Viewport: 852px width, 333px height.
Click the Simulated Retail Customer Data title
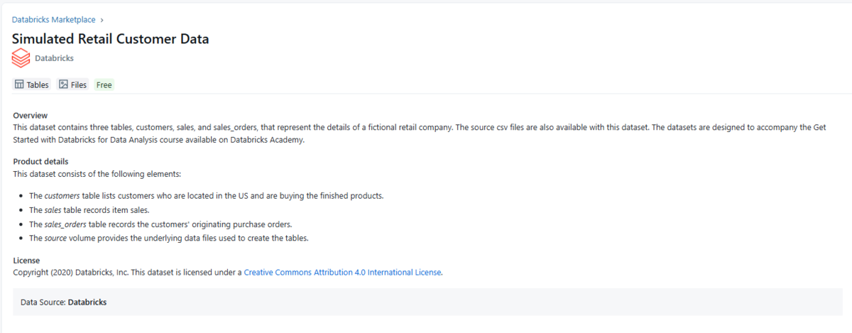(x=110, y=39)
